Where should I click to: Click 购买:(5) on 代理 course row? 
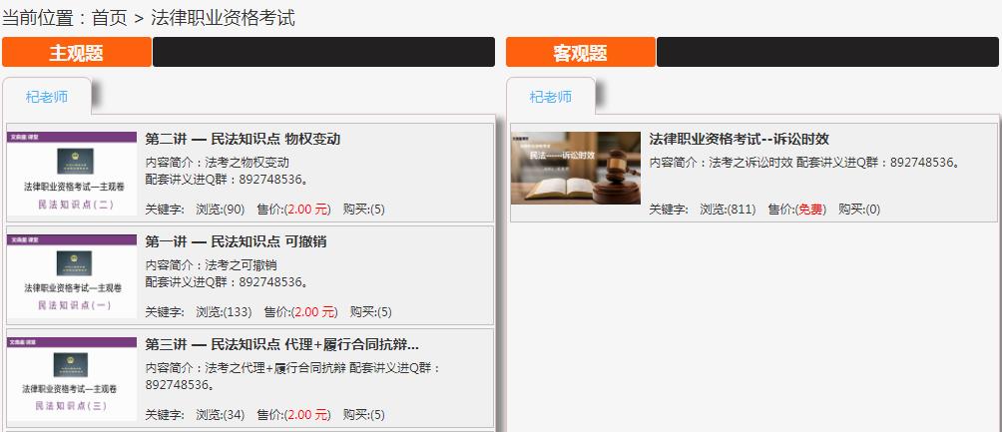(363, 415)
